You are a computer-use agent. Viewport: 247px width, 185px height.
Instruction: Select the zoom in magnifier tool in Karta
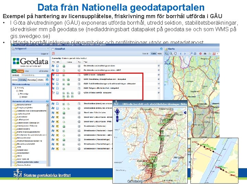click(x=166, y=53)
